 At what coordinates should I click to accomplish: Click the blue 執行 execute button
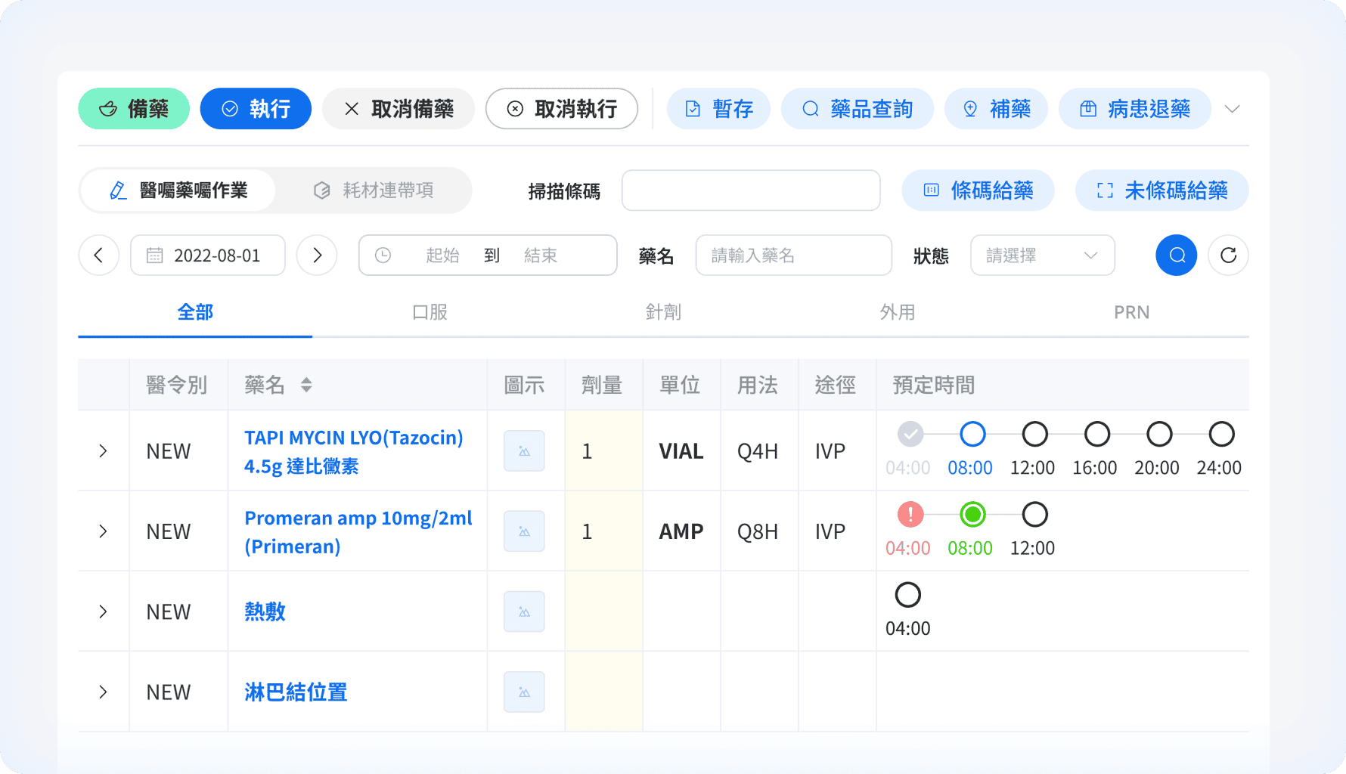[x=256, y=109]
